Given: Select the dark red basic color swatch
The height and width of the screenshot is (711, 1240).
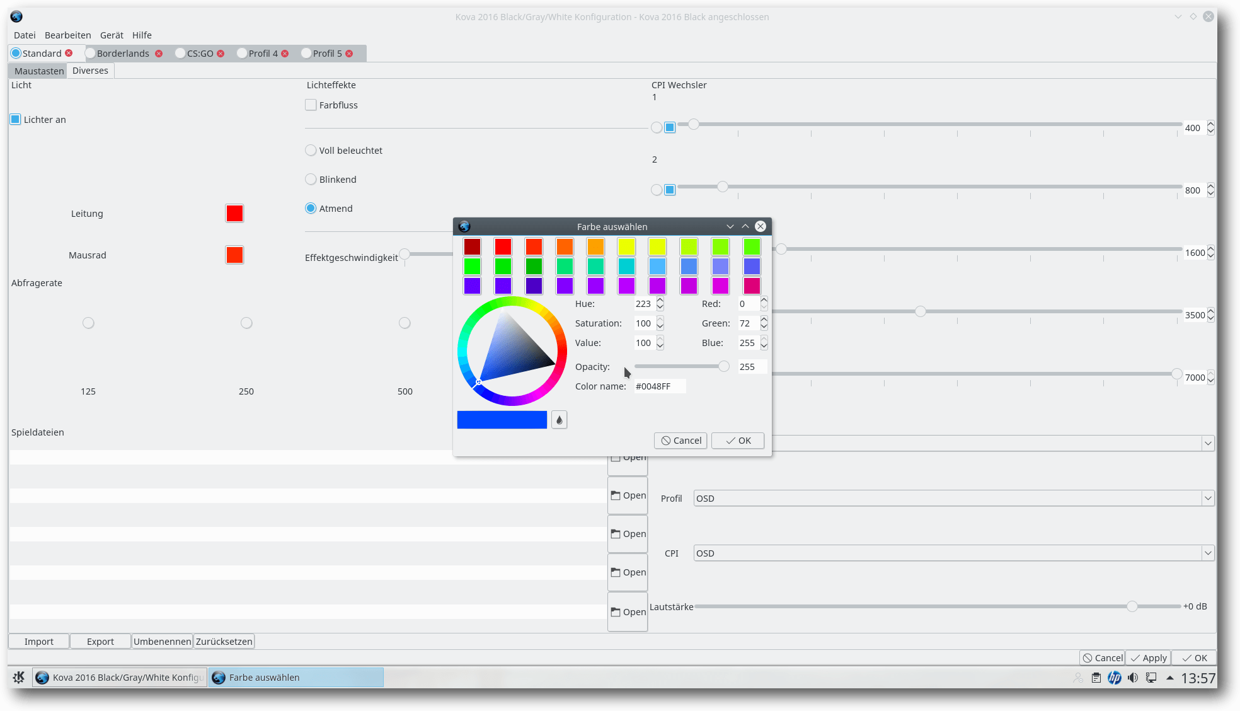Looking at the screenshot, I should (472, 246).
